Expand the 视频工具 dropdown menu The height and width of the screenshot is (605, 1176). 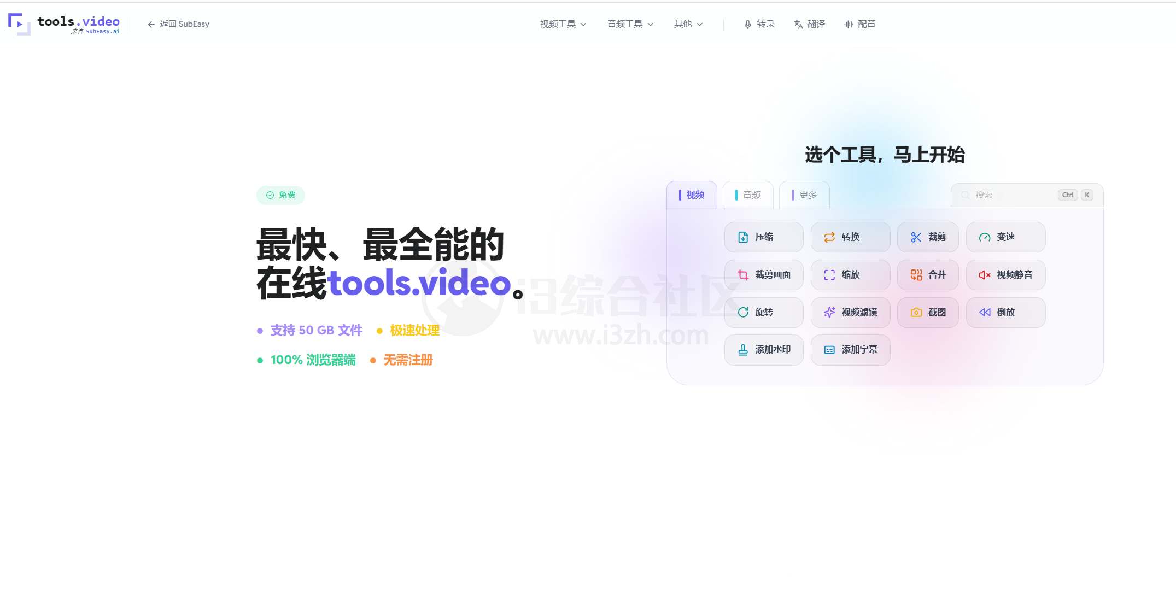562,24
